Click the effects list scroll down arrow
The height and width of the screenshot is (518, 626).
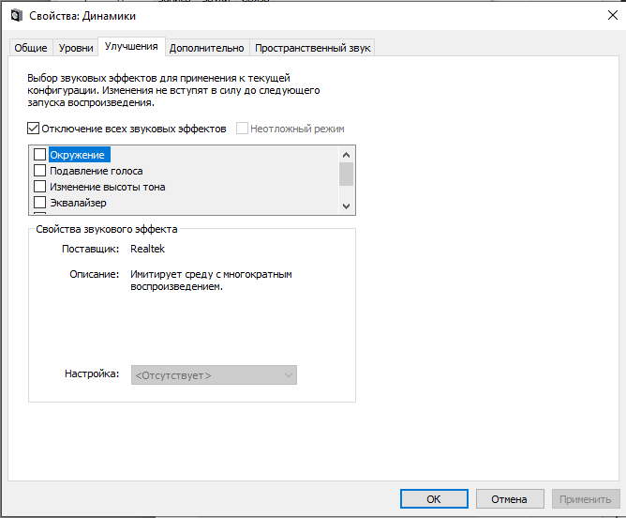pyautogui.click(x=346, y=206)
